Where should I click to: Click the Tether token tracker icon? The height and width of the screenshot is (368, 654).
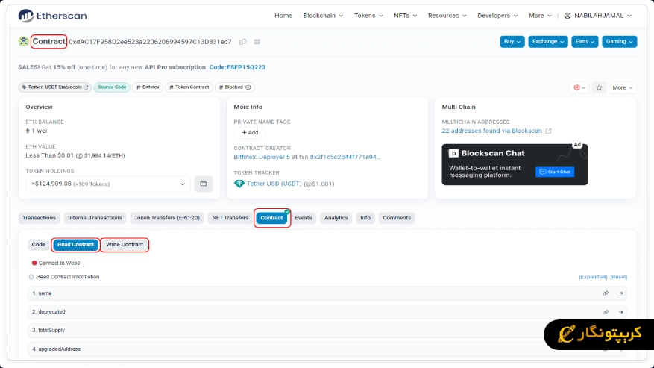(239, 184)
